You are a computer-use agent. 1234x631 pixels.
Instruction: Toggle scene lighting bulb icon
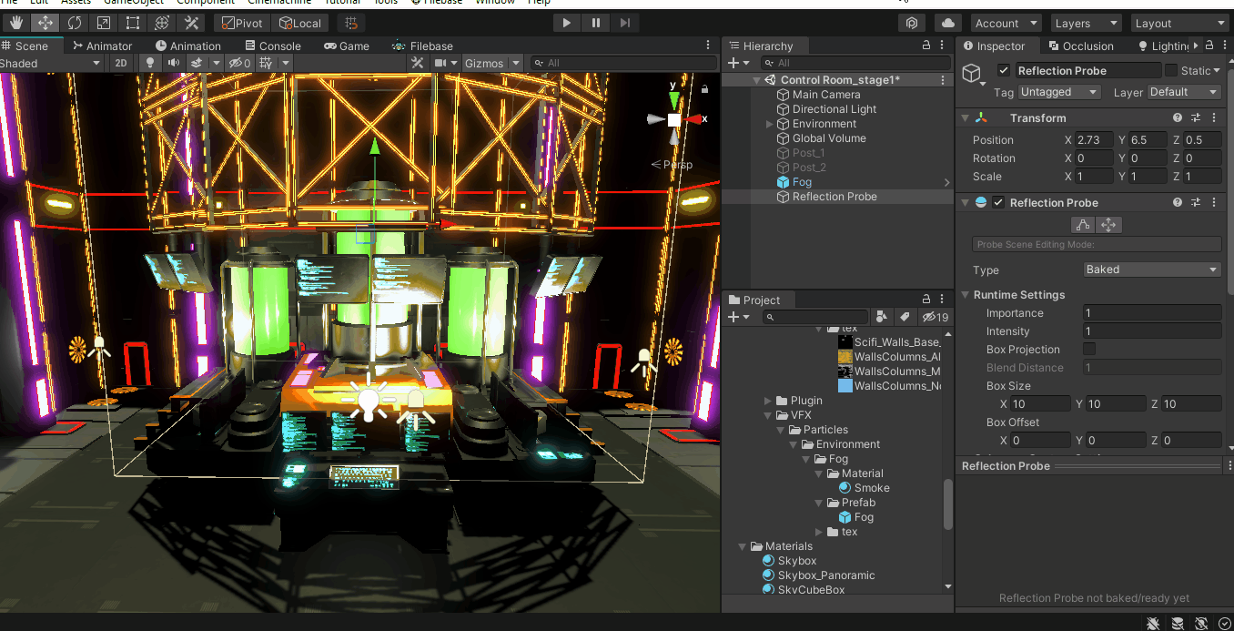150,63
